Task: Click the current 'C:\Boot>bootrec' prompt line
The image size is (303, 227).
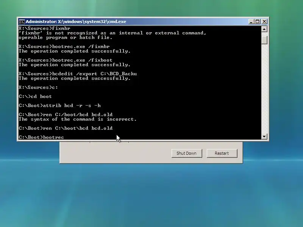Action: click(41, 137)
